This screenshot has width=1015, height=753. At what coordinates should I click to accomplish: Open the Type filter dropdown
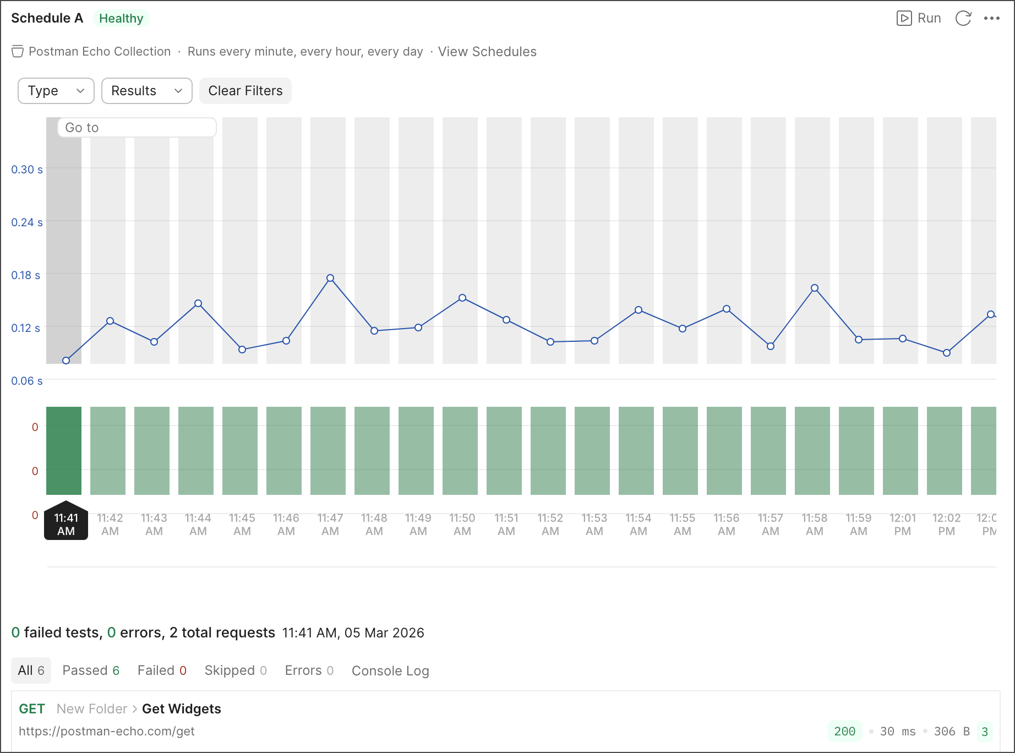(55, 90)
